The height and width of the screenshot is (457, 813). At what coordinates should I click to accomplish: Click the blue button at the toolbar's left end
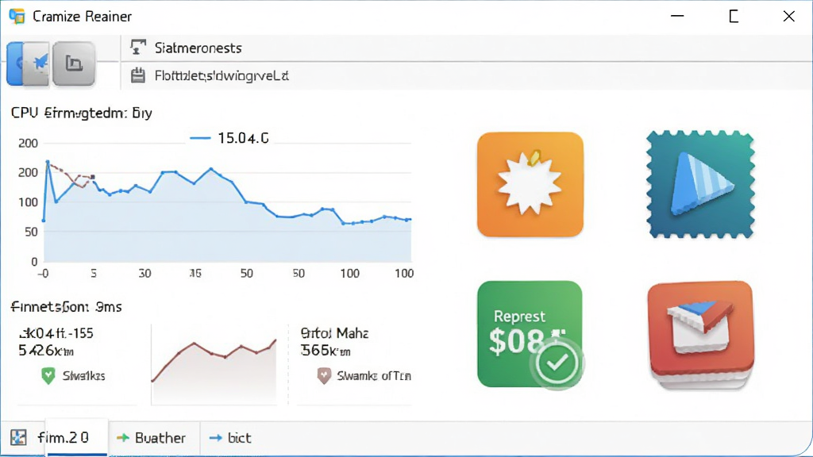click(15, 63)
